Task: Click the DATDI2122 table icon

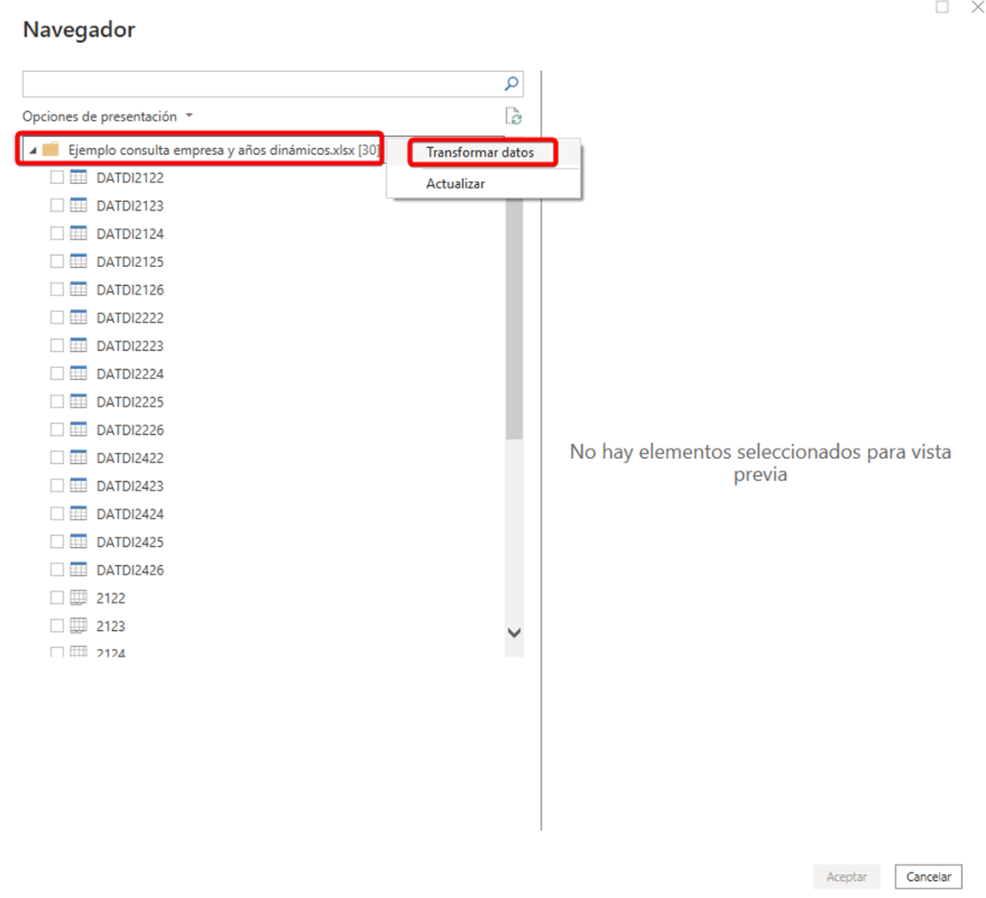Action: coord(79,177)
